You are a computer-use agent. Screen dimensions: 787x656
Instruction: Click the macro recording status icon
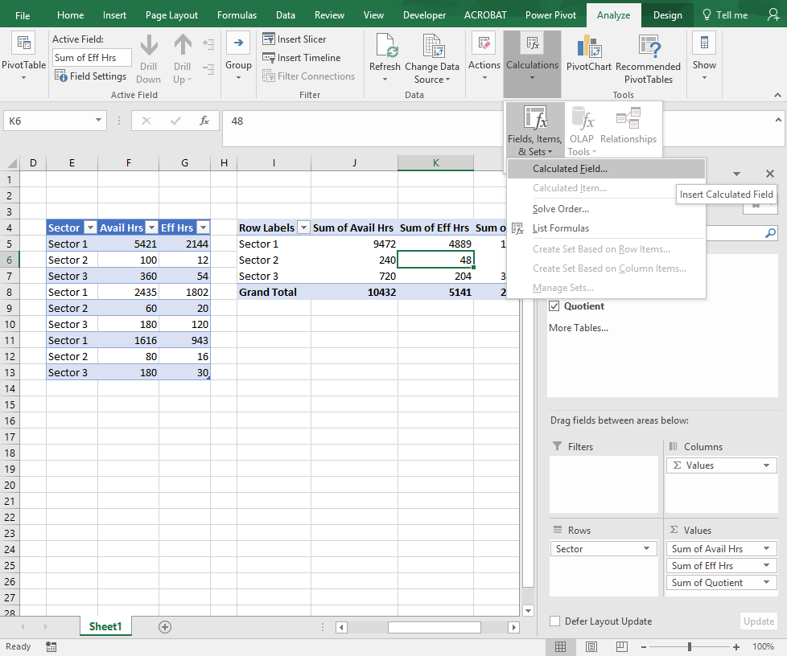52,647
